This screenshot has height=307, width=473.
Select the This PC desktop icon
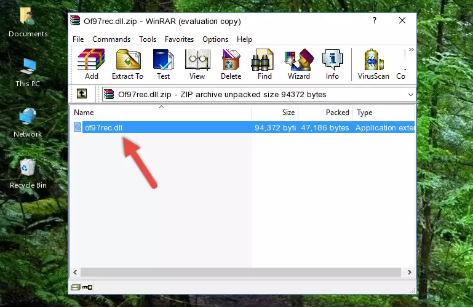[x=28, y=73]
